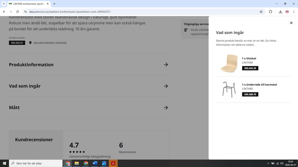Open the browser downloads
Image resolution: width=298 pixels, height=167 pixels.
coord(280,12)
